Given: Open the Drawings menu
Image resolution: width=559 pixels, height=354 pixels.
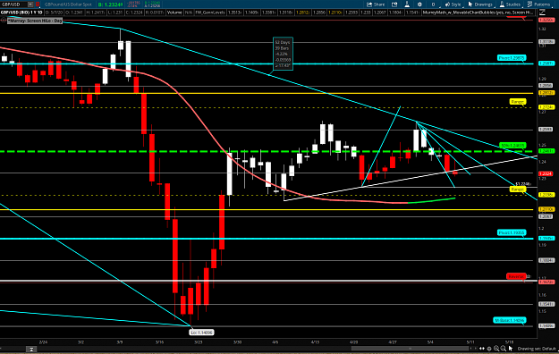Looking at the screenshot, I should point(480,4).
